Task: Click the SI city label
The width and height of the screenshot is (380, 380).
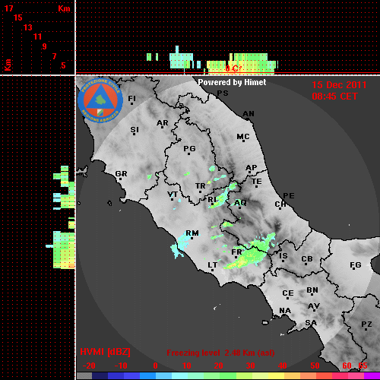Action: 135,130
